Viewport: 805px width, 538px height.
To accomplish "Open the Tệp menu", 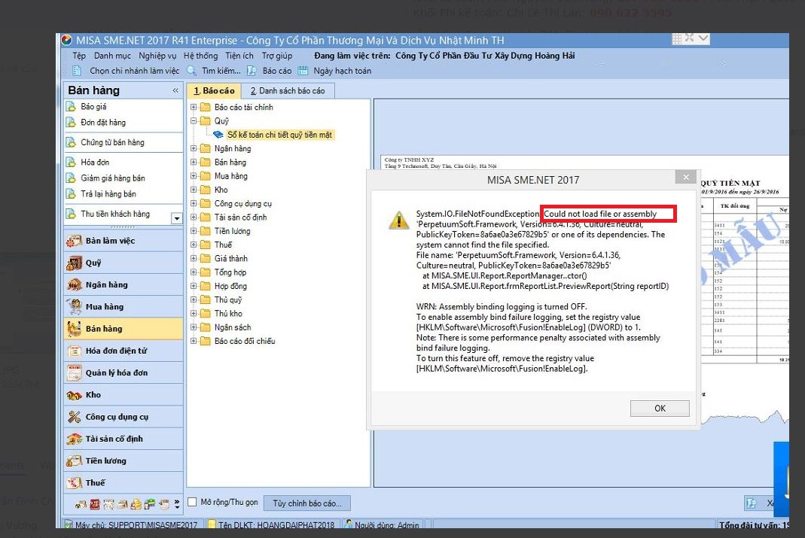I will pos(79,56).
